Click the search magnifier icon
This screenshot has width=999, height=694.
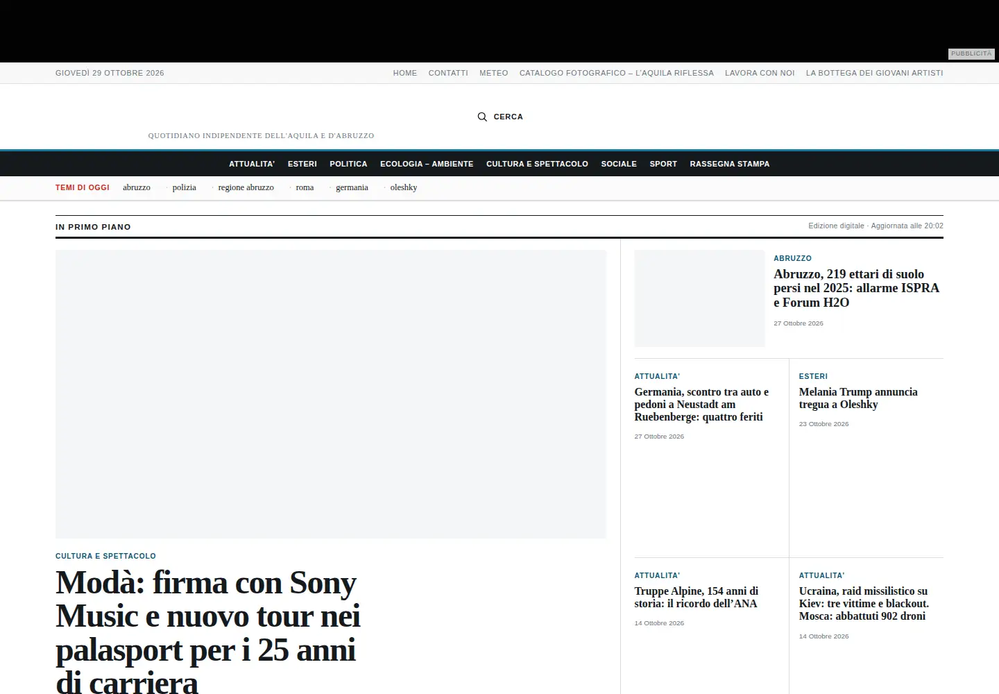coord(482,117)
